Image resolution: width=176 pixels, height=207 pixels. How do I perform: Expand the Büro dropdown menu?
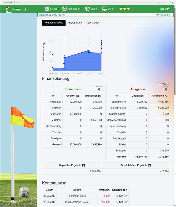(111, 9)
